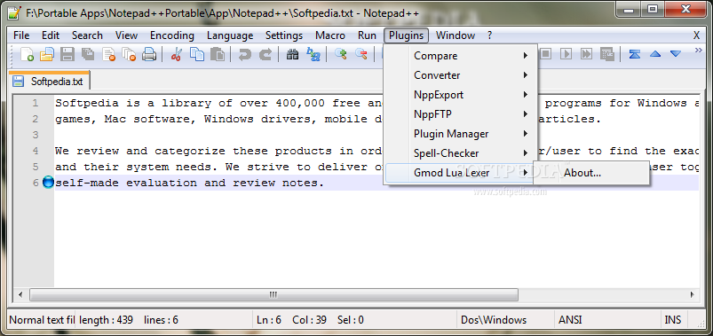Open the Converter plugin submenu

[461, 75]
